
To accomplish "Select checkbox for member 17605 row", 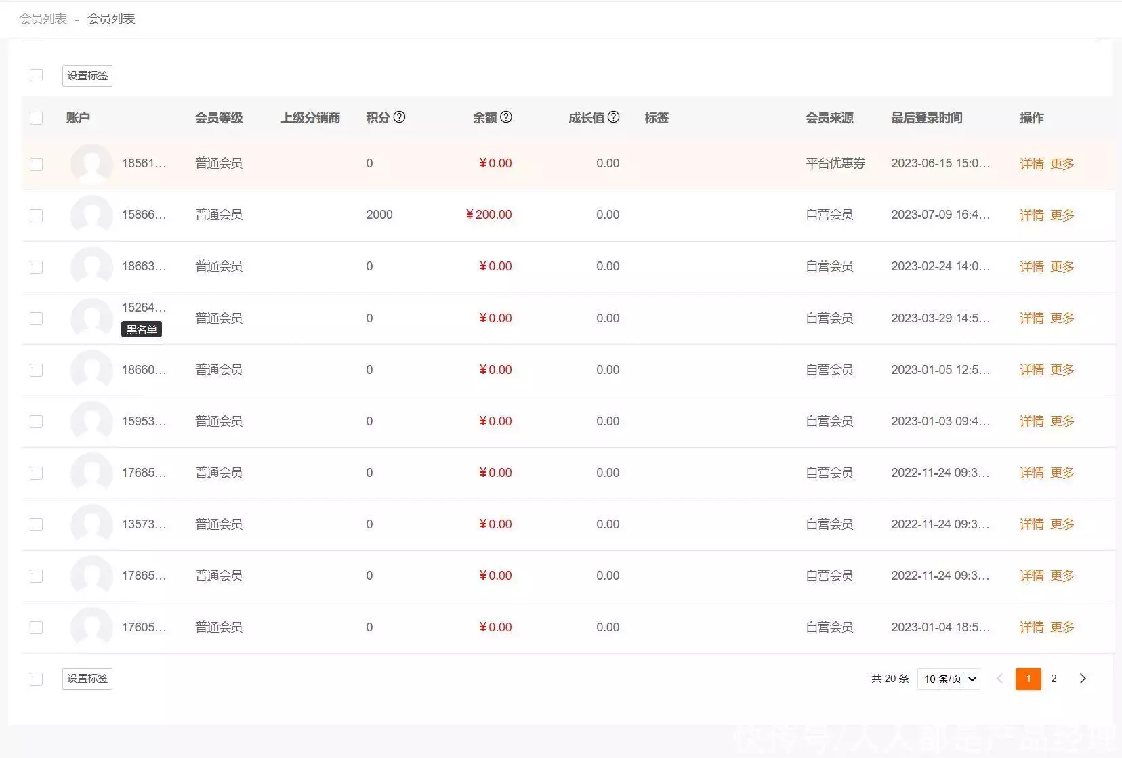I will [37, 627].
